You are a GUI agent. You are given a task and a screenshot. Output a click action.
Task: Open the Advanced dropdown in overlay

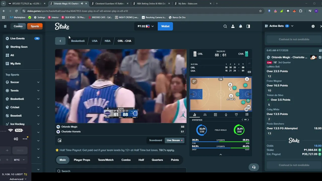coord(18,179)
